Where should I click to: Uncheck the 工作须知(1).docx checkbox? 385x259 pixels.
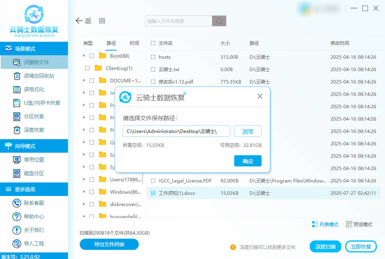(153, 193)
